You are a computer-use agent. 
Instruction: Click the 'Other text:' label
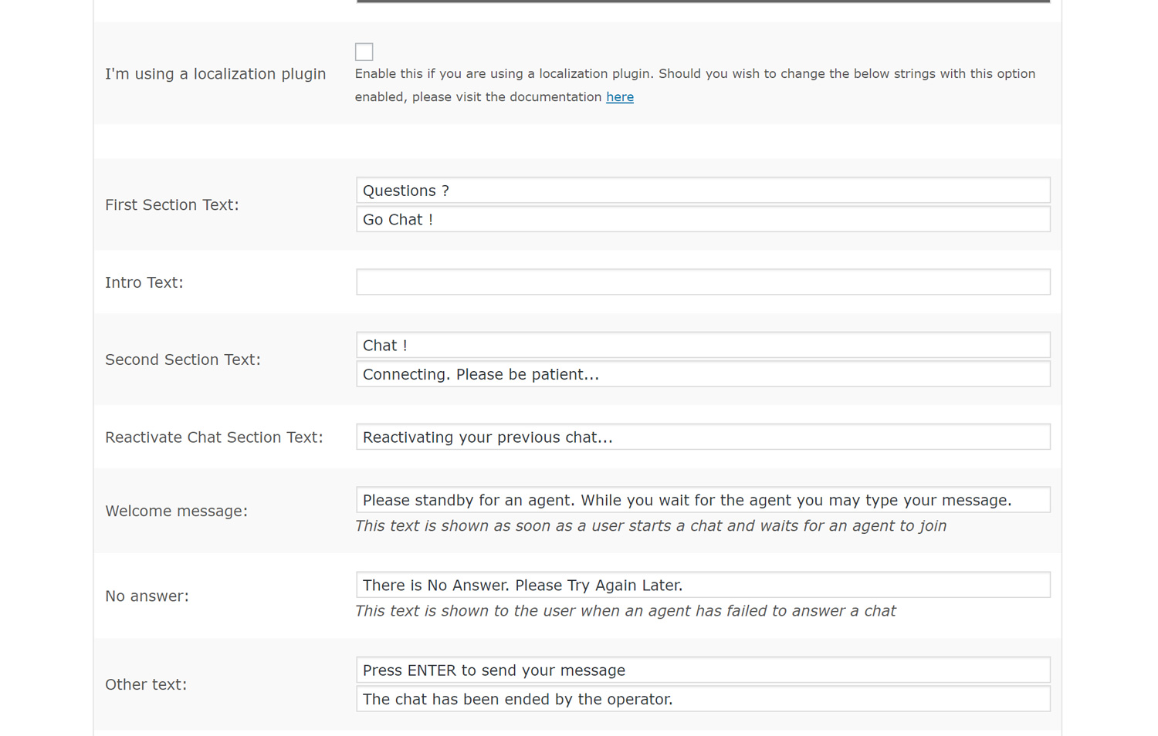pos(146,685)
